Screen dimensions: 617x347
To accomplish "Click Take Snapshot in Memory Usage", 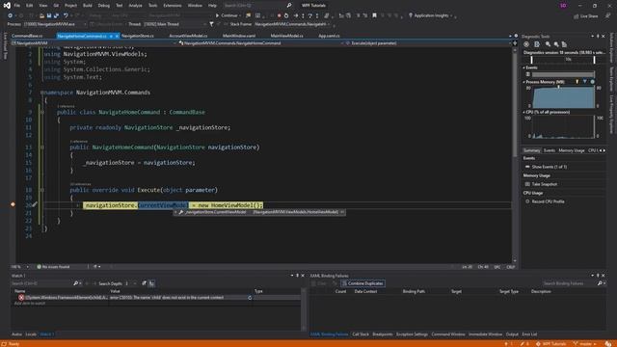I will click(x=544, y=184).
